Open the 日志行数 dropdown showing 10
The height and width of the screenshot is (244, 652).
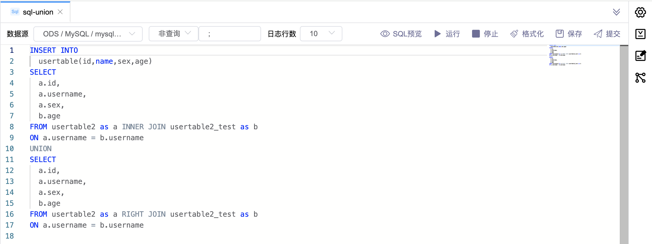pyautogui.click(x=321, y=34)
